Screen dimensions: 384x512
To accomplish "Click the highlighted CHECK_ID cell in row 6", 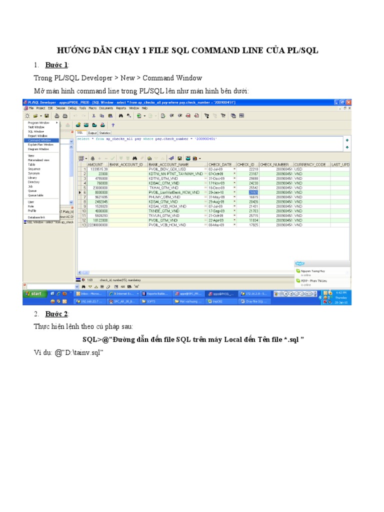I will pos(253,192).
